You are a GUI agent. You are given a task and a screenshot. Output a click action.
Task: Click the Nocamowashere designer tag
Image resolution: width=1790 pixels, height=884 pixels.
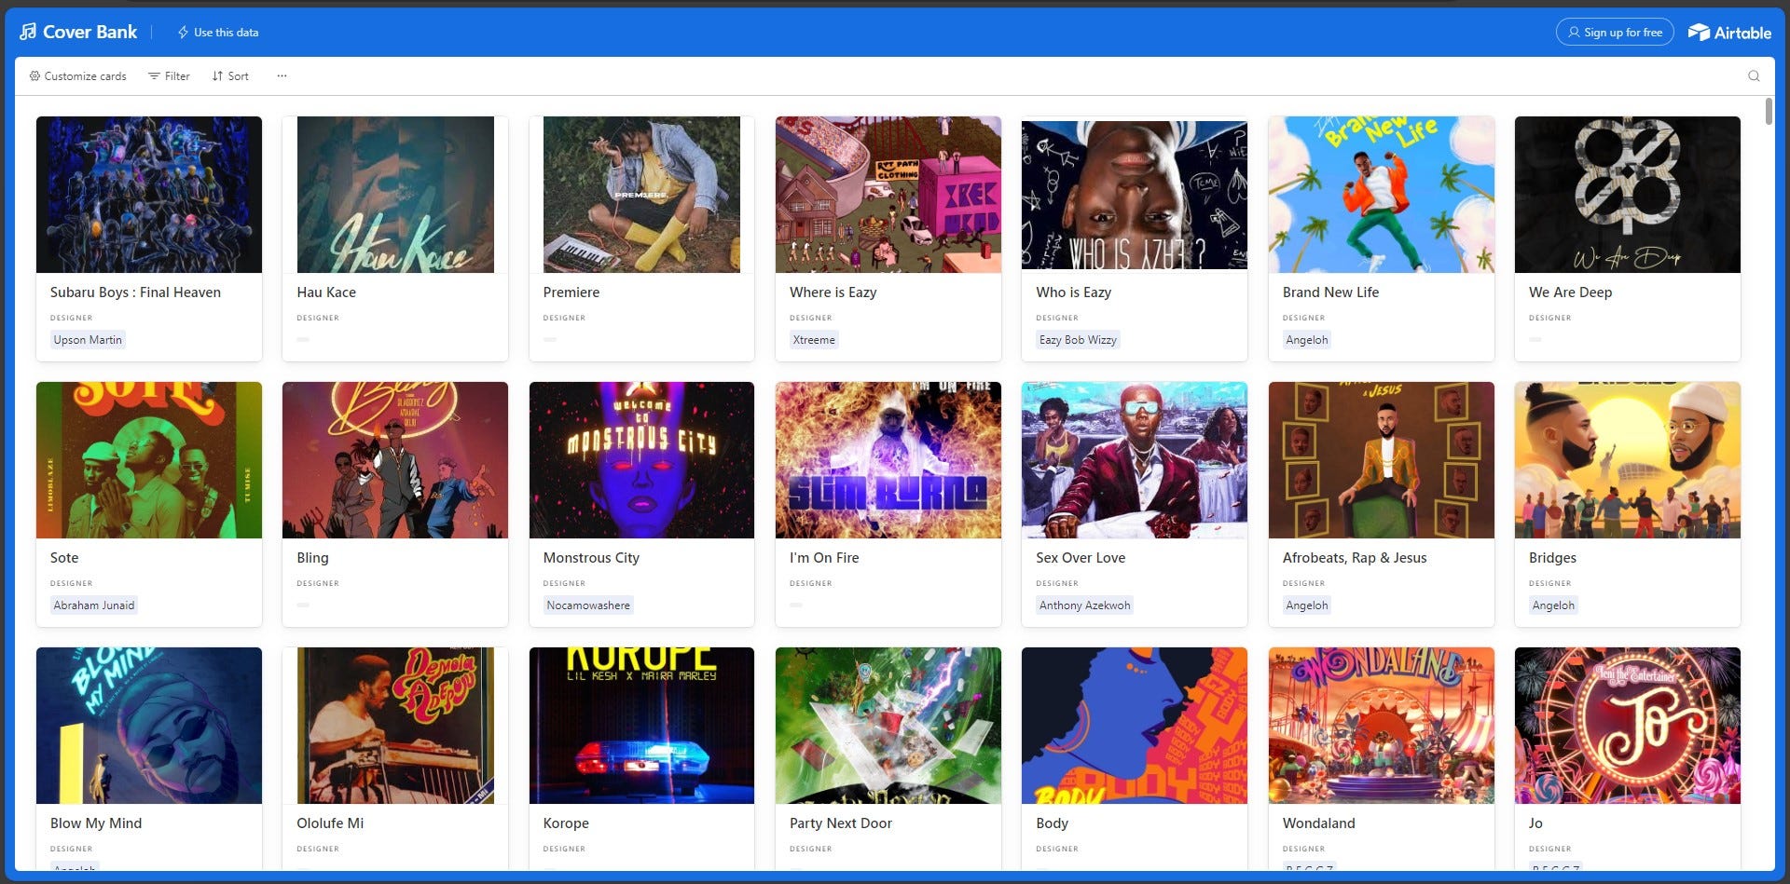coord(588,605)
